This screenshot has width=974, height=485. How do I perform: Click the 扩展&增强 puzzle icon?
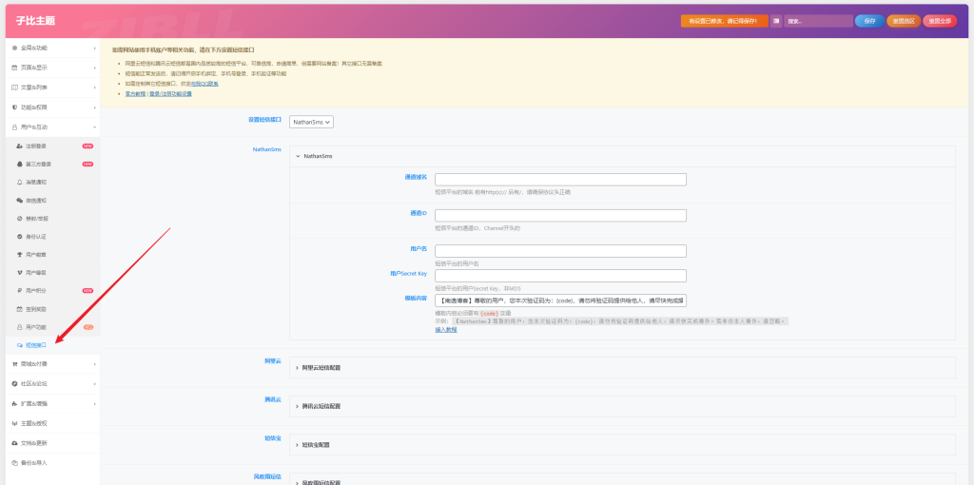click(x=14, y=403)
